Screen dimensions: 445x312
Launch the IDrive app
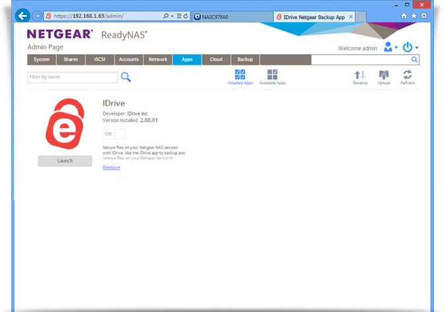(65, 161)
